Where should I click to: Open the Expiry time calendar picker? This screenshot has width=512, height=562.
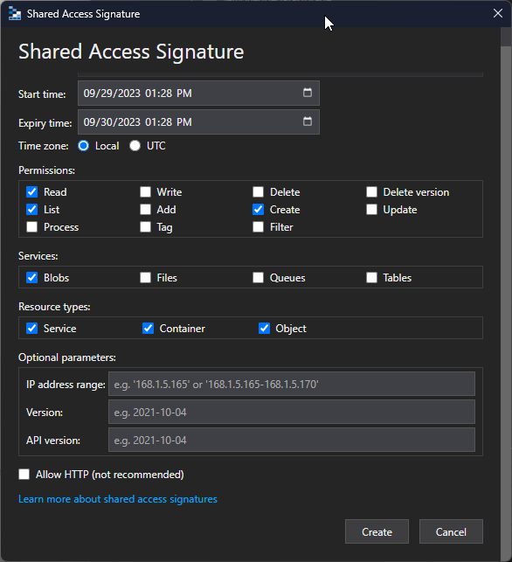click(307, 121)
